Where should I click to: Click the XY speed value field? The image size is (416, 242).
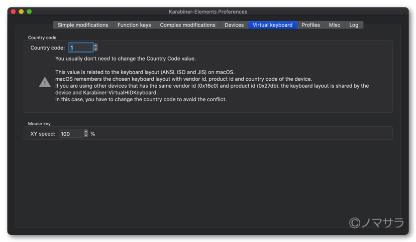point(71,134)
